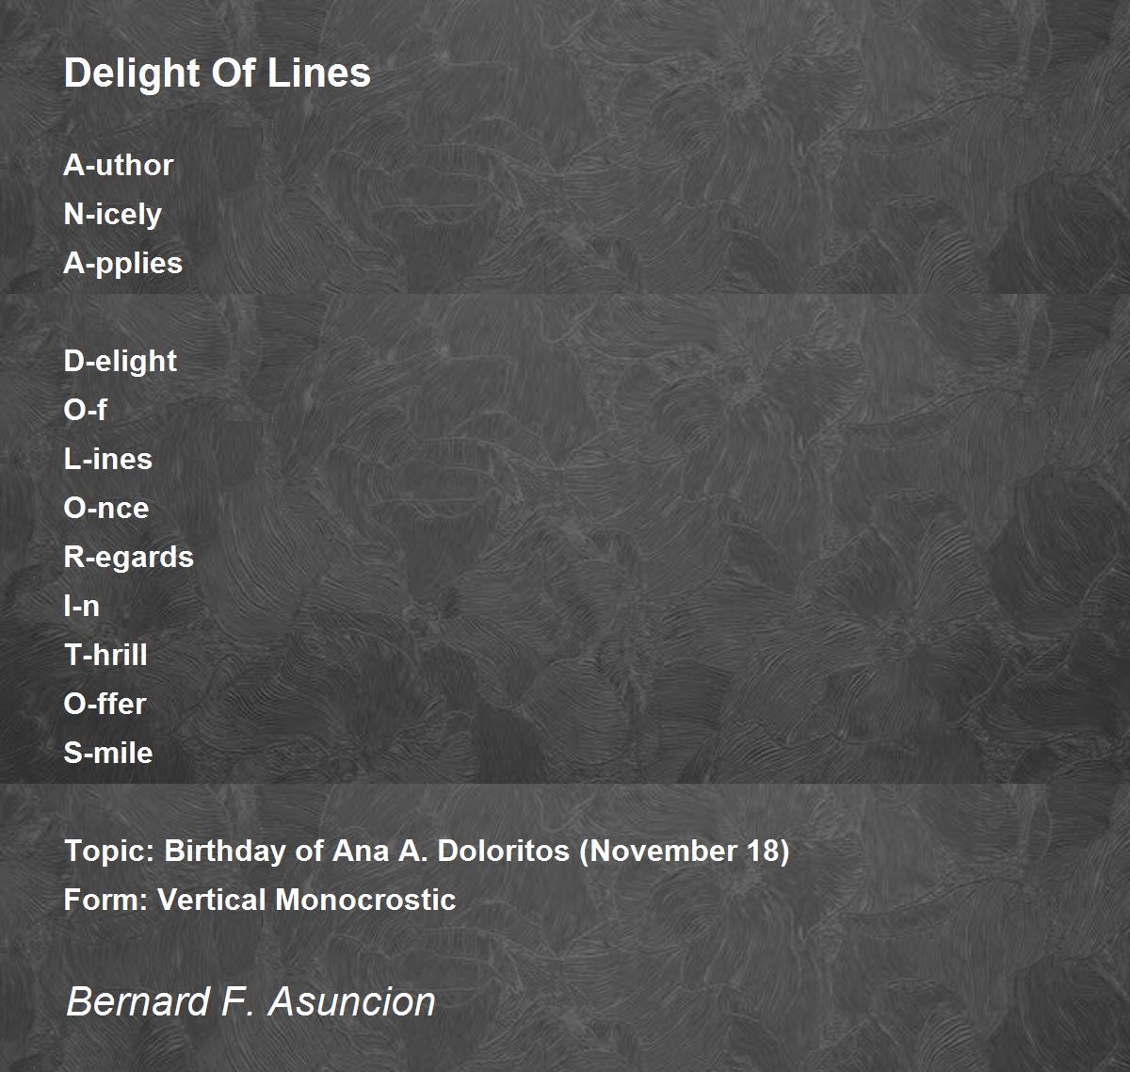The height and width of the screenshot is (1072, 1130).
Task: Click the O-nce line
Action: click(106, 508)
